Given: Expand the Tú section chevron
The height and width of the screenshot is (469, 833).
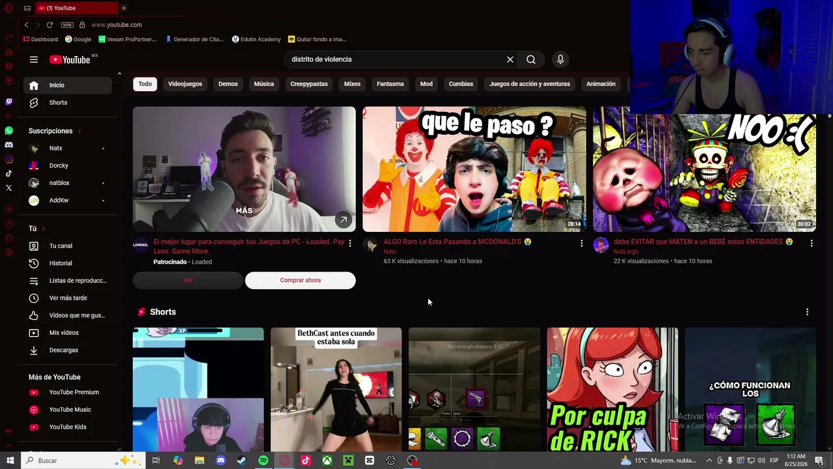Looking at the screenshot, I should point(44,229).
